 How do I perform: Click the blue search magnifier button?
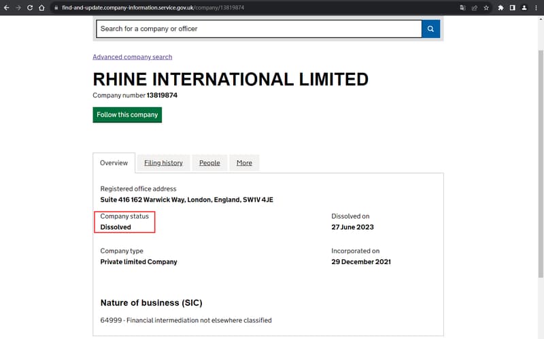coord(430,29)
